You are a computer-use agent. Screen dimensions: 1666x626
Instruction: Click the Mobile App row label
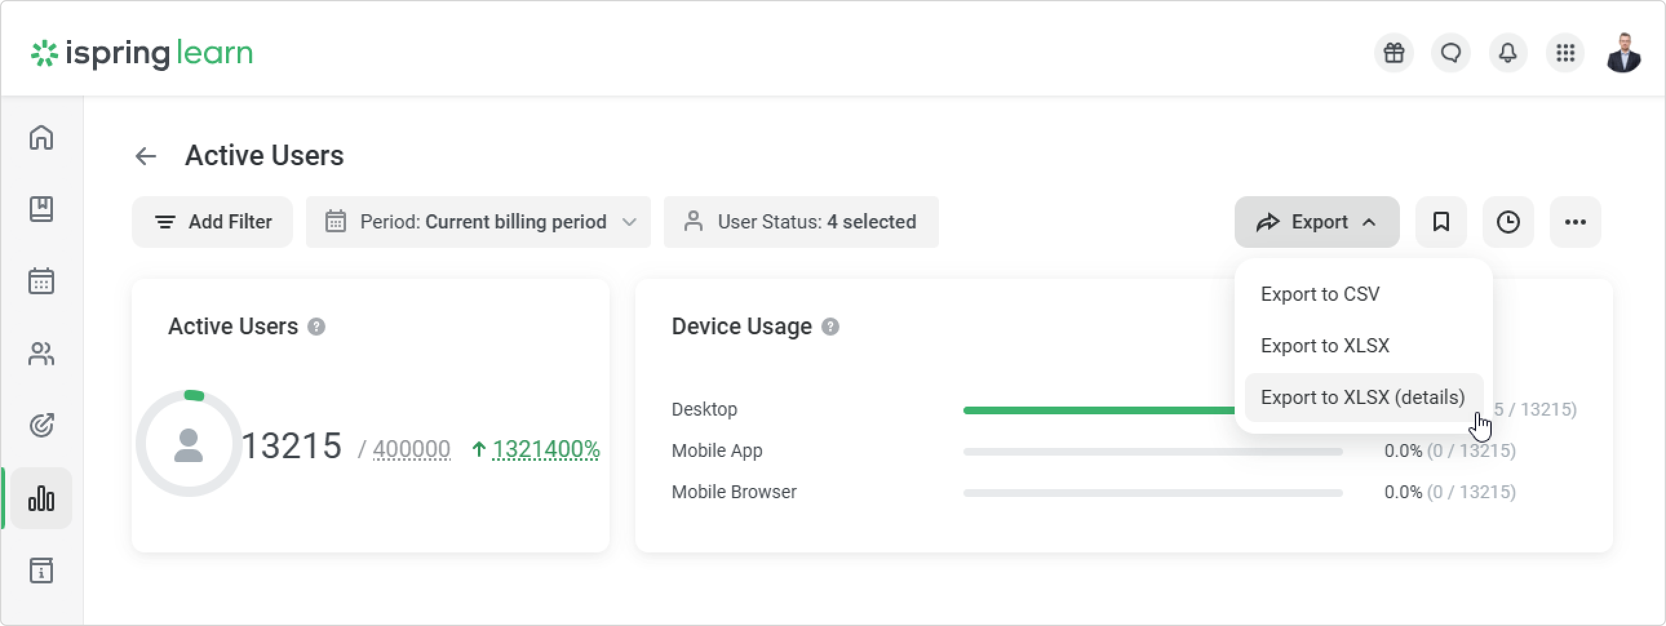717,450
